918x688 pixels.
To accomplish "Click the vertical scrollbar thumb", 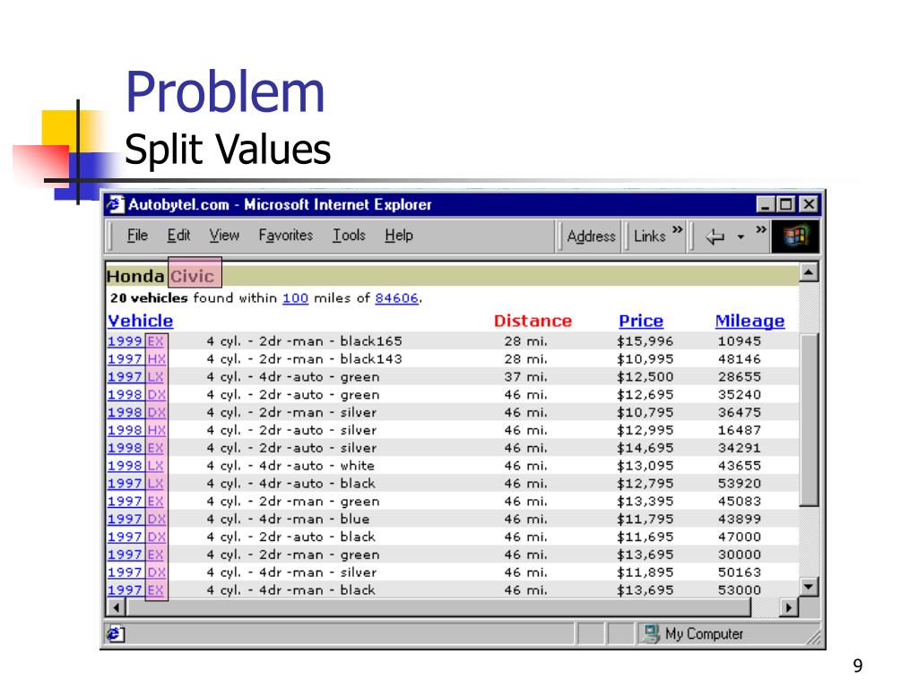I will coord(809,420).
